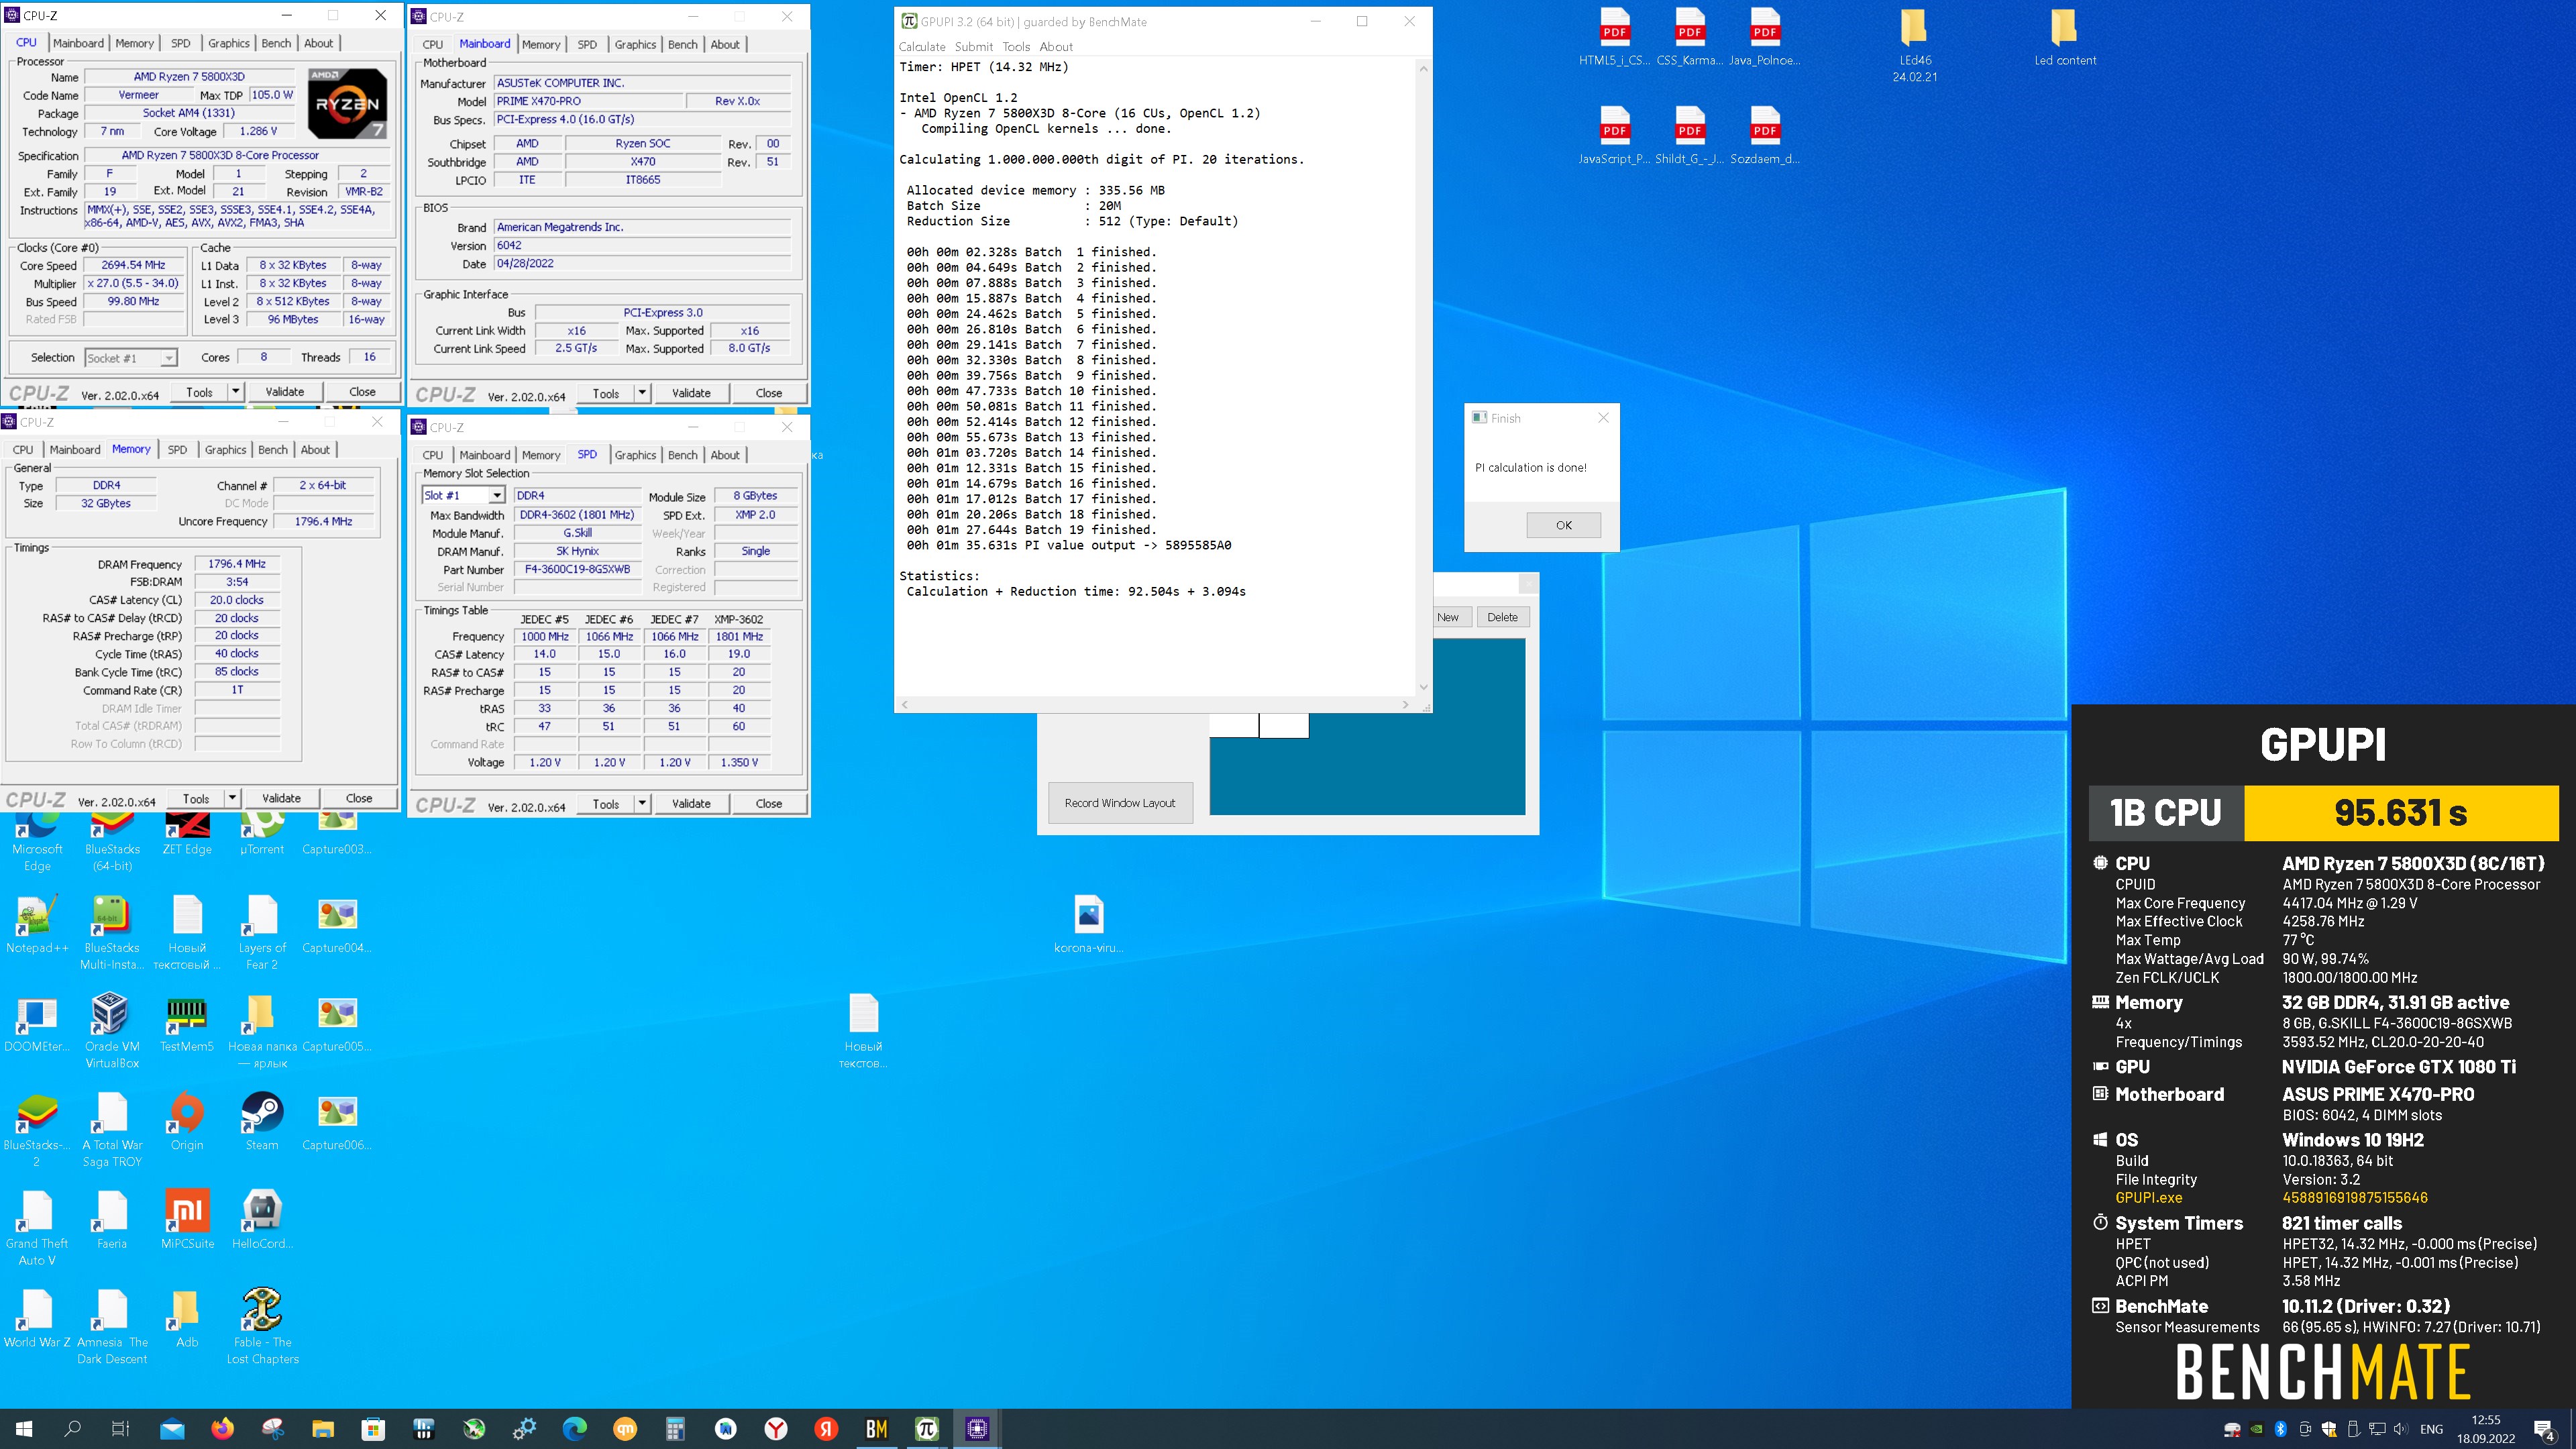The width and height of the screenshot is (2576, 1449).
Task: Click Validate in the SPD tab window
Action: click(691, 804)
